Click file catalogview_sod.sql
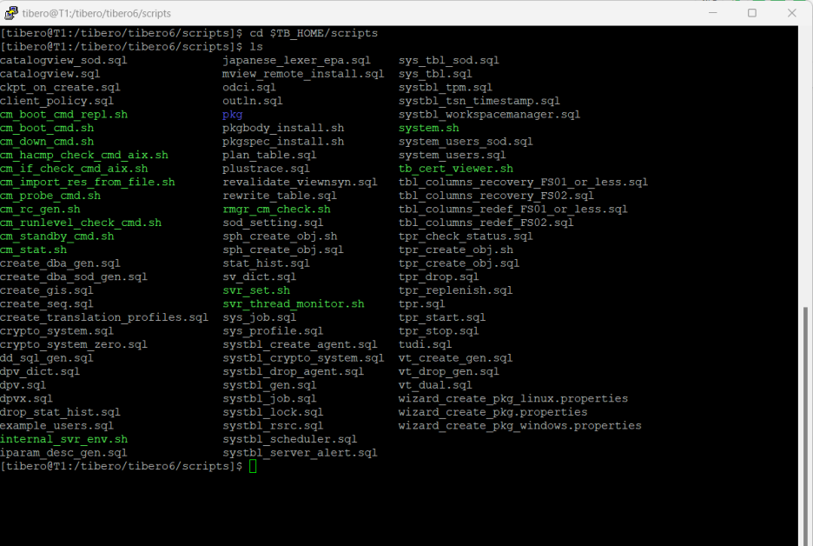Screen dimensions: 813x546 [63, 60]
